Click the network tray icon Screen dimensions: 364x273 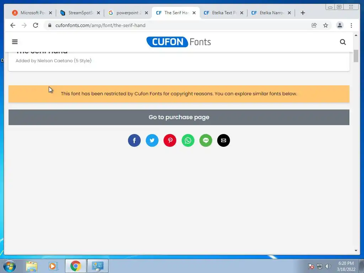(320, 266)
